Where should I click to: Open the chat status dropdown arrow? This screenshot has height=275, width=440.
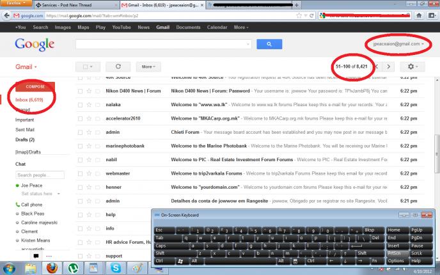58,194
